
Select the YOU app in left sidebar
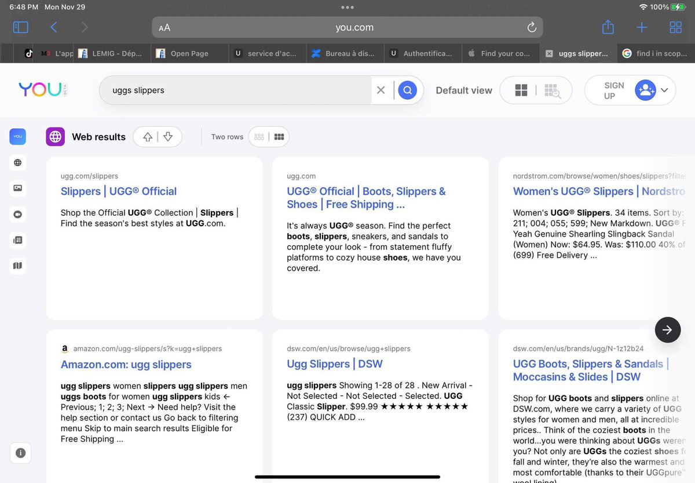tap(17, 137)
